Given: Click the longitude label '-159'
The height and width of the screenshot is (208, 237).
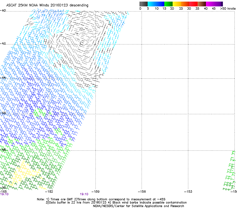Looking at the screenshot, I should (x=95, y=192).
